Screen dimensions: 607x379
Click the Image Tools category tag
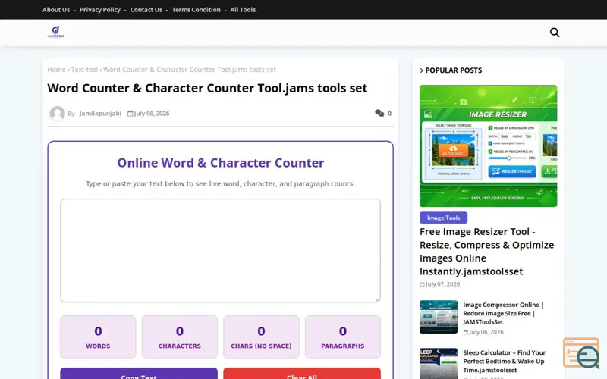(443, 218)
